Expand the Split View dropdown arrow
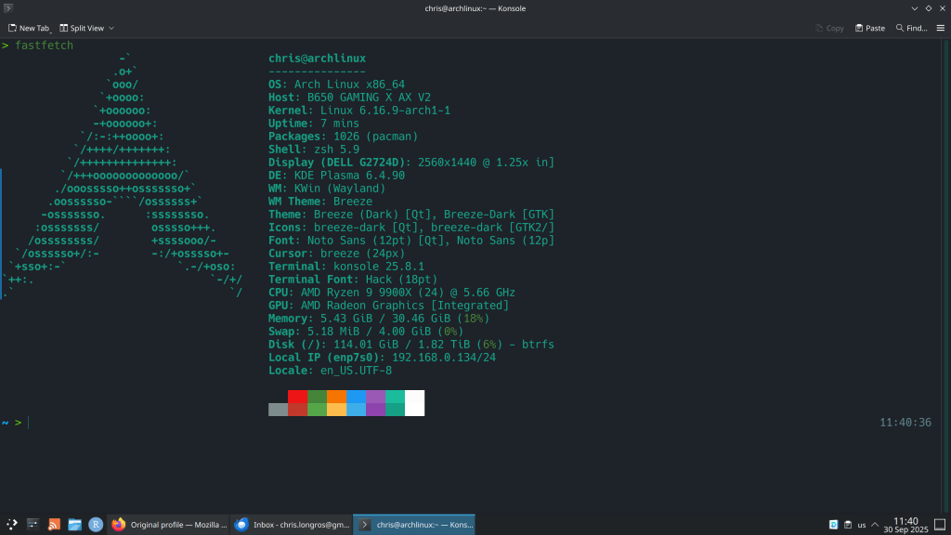This screenshot has width=951, height=535. pyautogui.click(x=111, y=28)
